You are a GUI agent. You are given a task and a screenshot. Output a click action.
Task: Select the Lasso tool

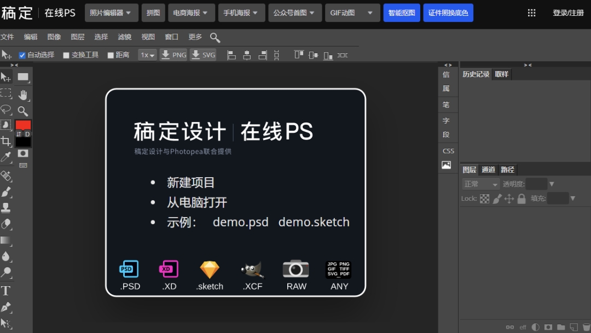6,109
